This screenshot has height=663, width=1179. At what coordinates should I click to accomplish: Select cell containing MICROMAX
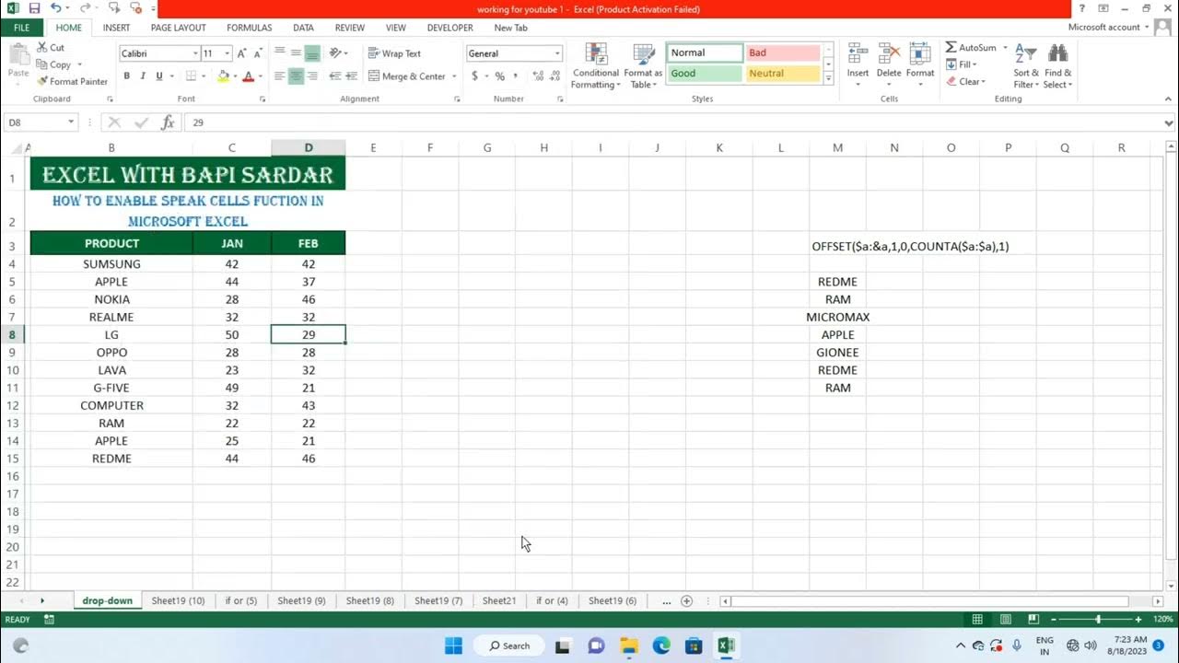click(x=837, y=317)
